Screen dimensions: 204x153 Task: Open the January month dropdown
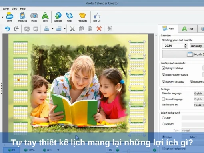(197, 46)
